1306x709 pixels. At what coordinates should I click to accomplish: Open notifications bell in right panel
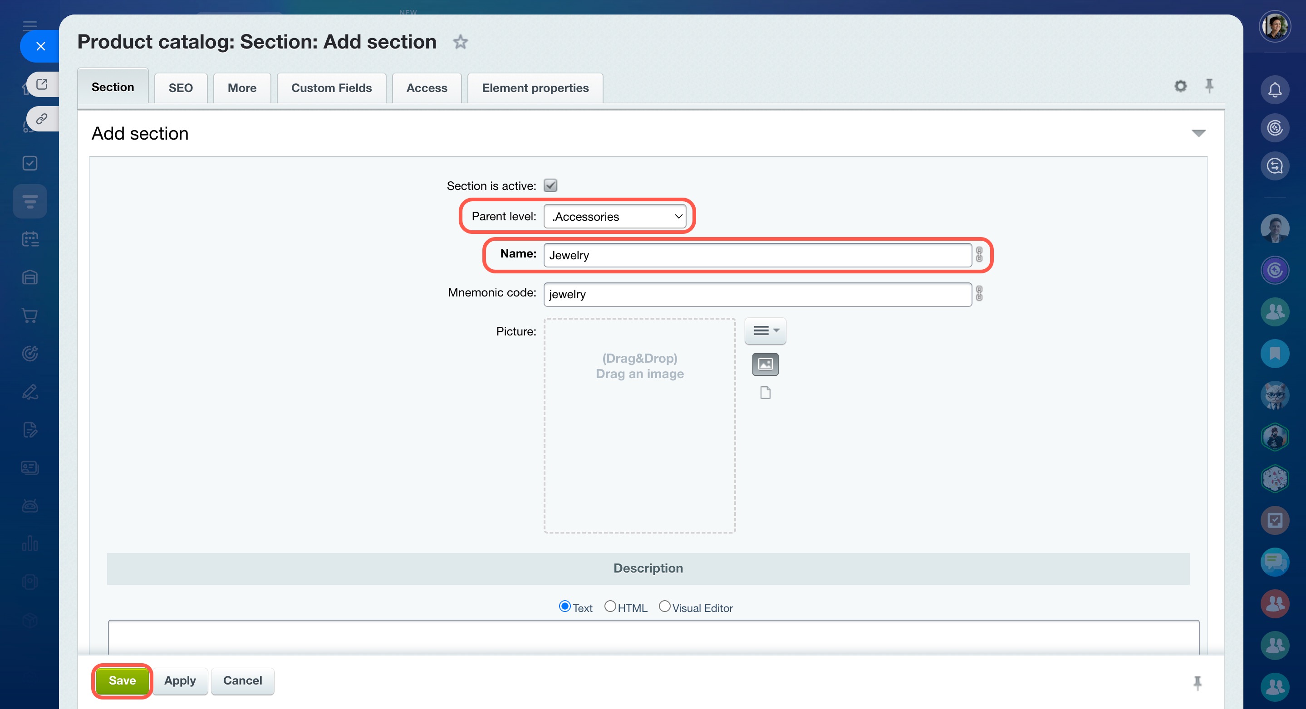click(1275, 90)
